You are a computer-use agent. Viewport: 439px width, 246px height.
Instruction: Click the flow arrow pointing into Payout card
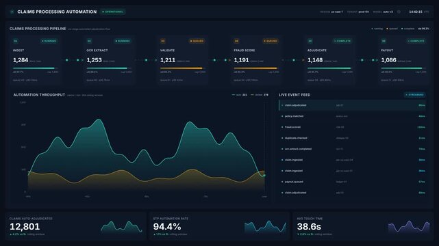coord(377,60)
